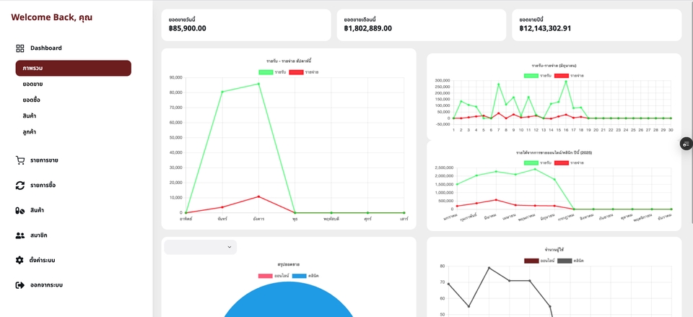Image resolution: width=693 pixels, height=317 pixels.
Task: Click the weekly chart title รายรับ - รายจ่าย สัปดาห์นี้
Action: click(x=289, y=61)
